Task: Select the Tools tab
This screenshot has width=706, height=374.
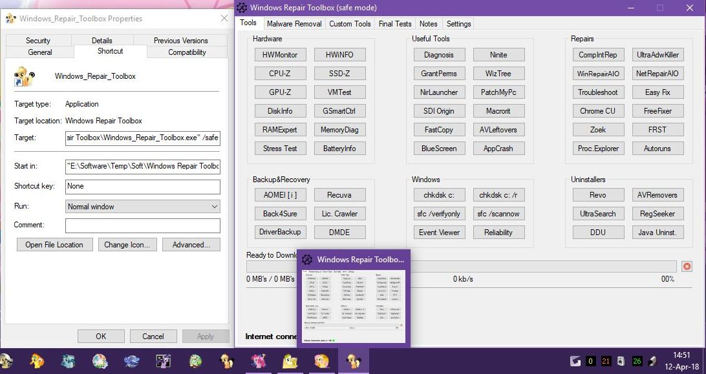Action: 248,23
